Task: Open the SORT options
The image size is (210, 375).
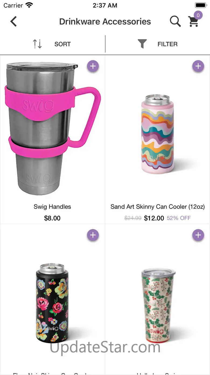Action: (x=62, y=44)
